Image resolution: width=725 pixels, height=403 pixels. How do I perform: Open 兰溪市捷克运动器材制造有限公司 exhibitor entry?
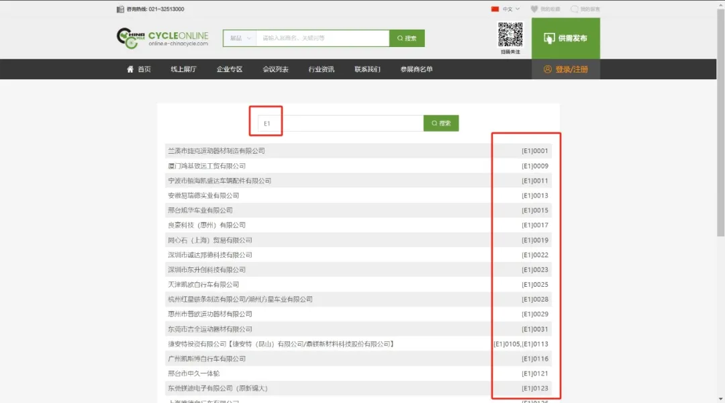216,151
